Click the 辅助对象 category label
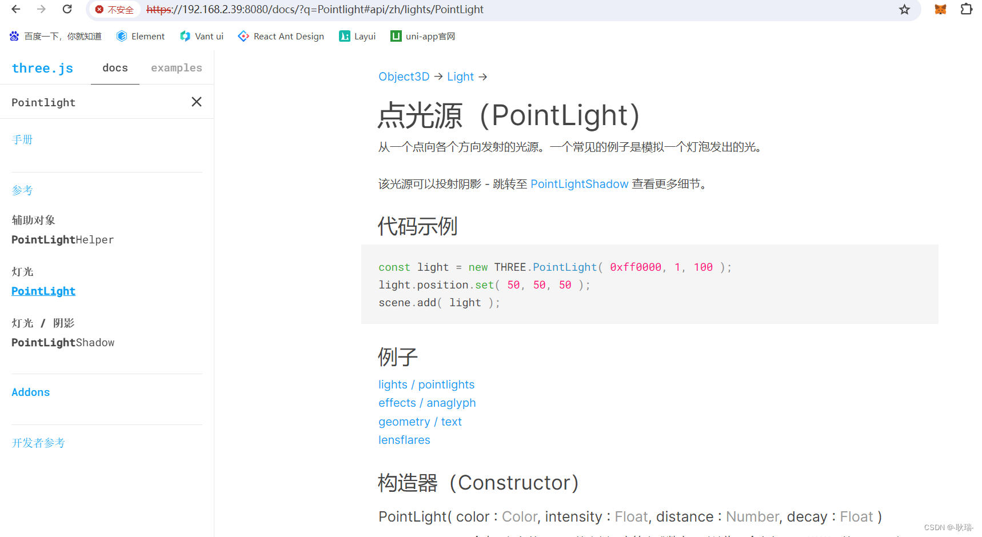Screen dimensions: 982x537 point(33,220)
